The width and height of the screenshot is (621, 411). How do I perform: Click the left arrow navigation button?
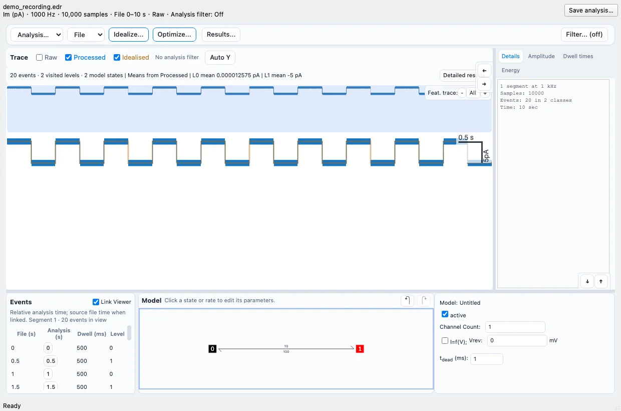tap(484, 71)
